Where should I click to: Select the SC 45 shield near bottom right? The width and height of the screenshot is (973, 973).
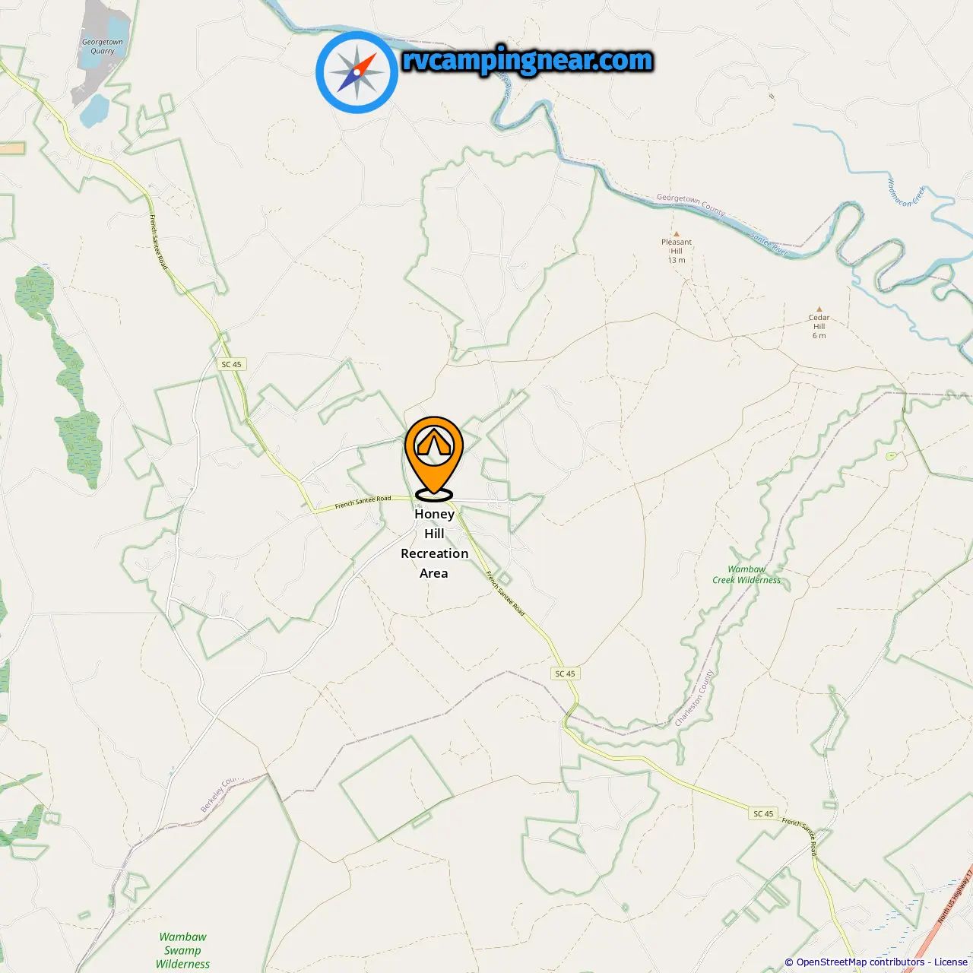coord(763,813)
